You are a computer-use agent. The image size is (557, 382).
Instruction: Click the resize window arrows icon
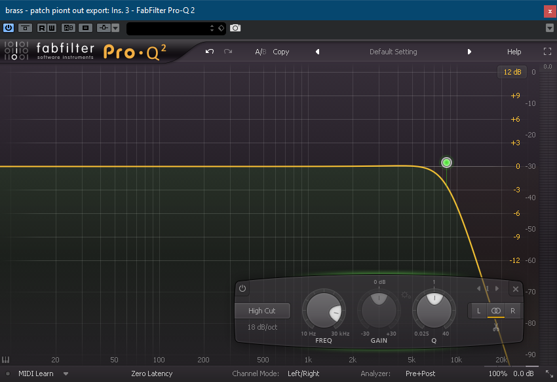coord(549,373)
